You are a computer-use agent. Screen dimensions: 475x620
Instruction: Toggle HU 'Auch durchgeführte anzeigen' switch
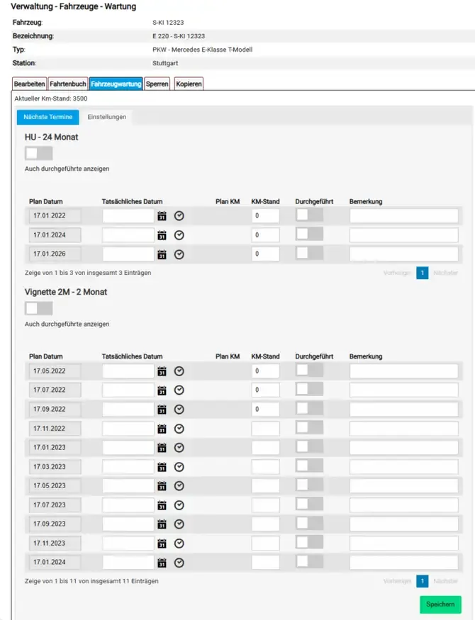click(39, 153)
